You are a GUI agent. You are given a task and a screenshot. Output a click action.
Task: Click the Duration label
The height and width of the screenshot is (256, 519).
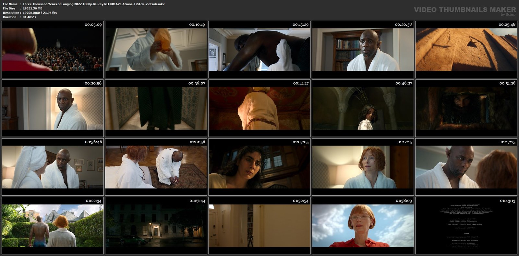pyautogui.click(x=10, y=17)
